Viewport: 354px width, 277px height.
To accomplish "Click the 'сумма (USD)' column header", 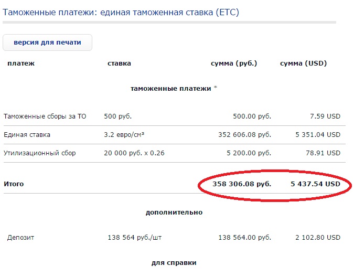I will click(x=303, y=63).
